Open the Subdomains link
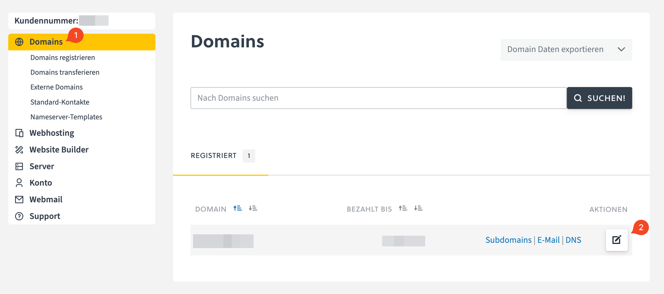 coord(508,240)
